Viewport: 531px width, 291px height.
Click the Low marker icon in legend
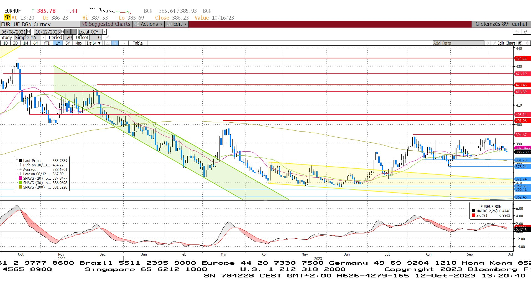pyautogui.click(x=20, y=174)
